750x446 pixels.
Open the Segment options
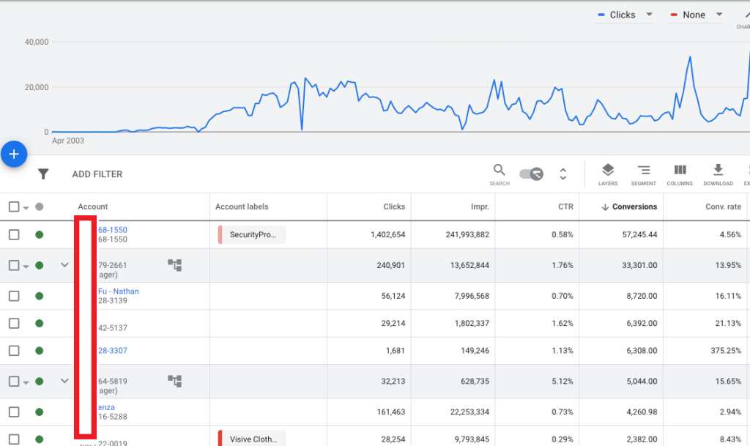(643, 171)
